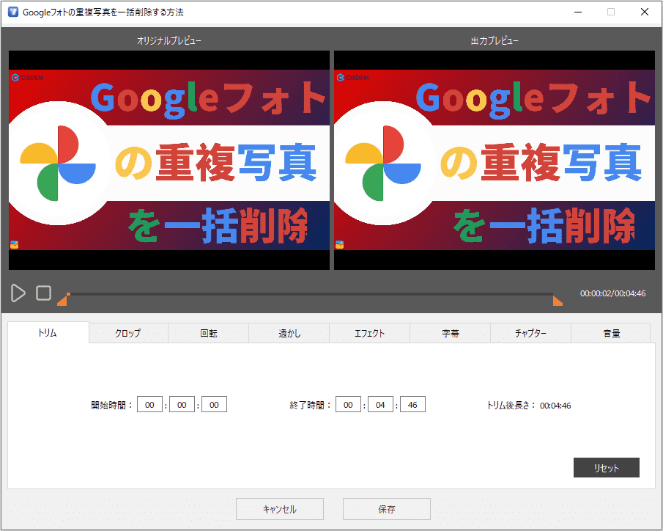Click the 開始時間 hours field
The height and width of the screenshot is (531, 663).
click(149, 405)
